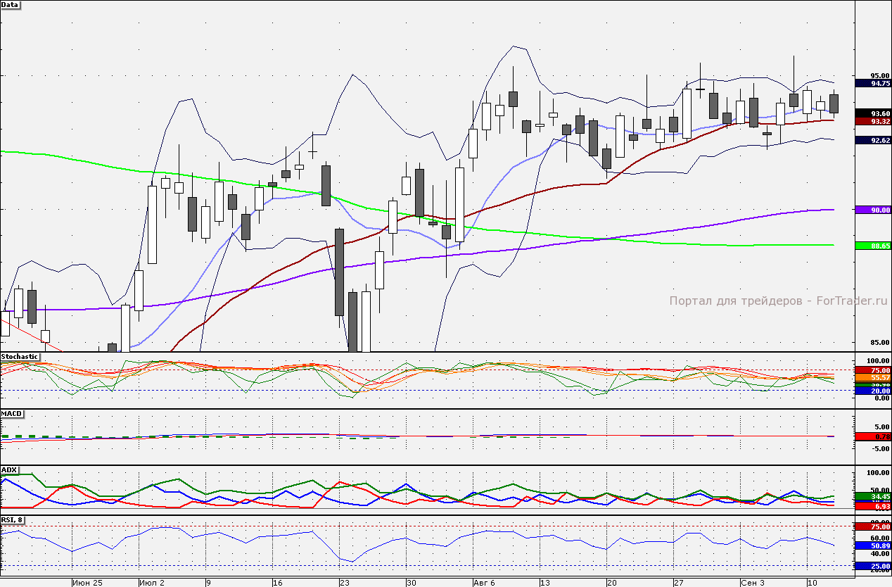Screen dimensions: 892x587
Task: Click the Data panel label
Action: coord(11,4)
